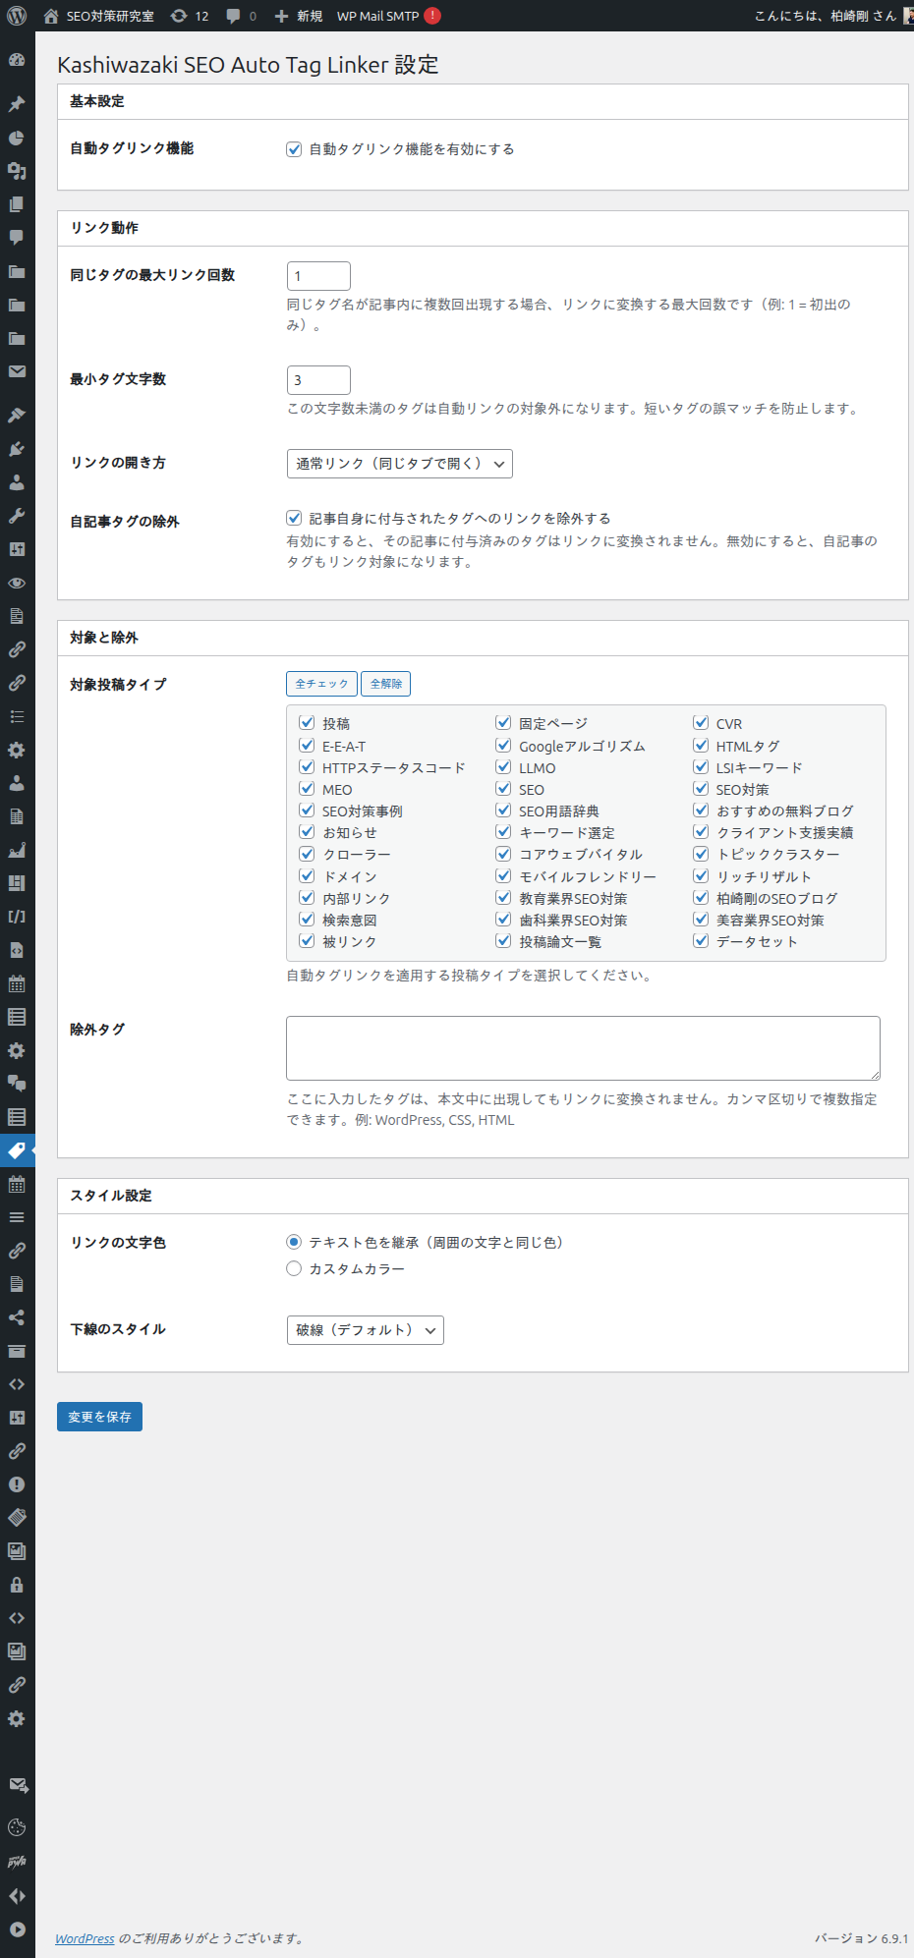Select テキスト色を継承 radio button
The image size is (914, 1958).
[294, 1242]
